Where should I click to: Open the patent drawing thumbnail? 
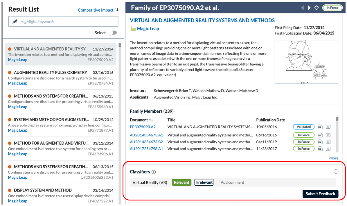tap(306, 62)
